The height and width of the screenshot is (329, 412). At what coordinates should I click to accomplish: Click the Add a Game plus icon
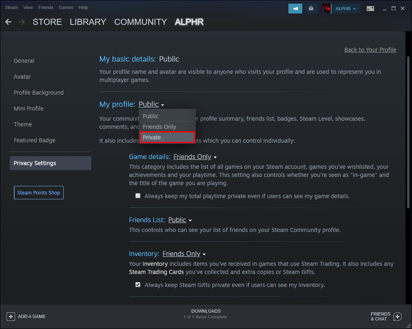click(11, 316)
